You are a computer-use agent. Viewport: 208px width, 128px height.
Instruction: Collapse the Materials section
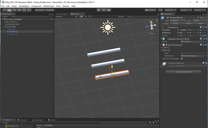[x=161, y=50]
